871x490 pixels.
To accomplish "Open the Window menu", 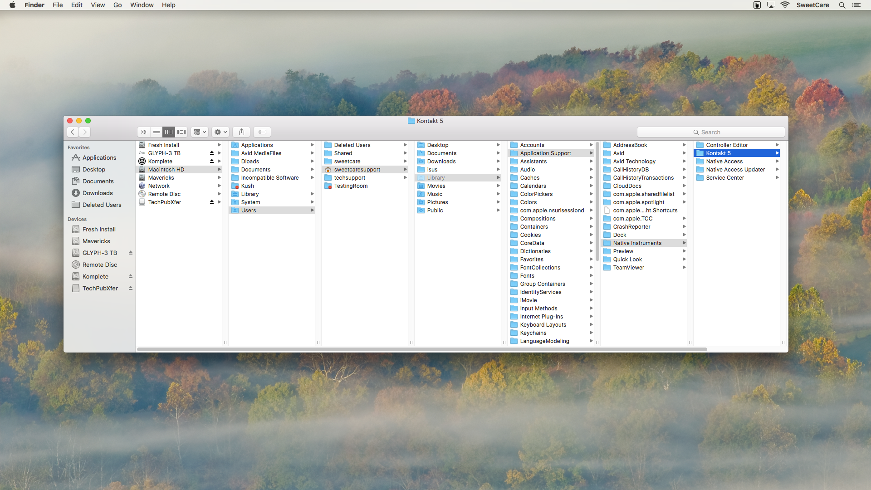I will 142,5.
